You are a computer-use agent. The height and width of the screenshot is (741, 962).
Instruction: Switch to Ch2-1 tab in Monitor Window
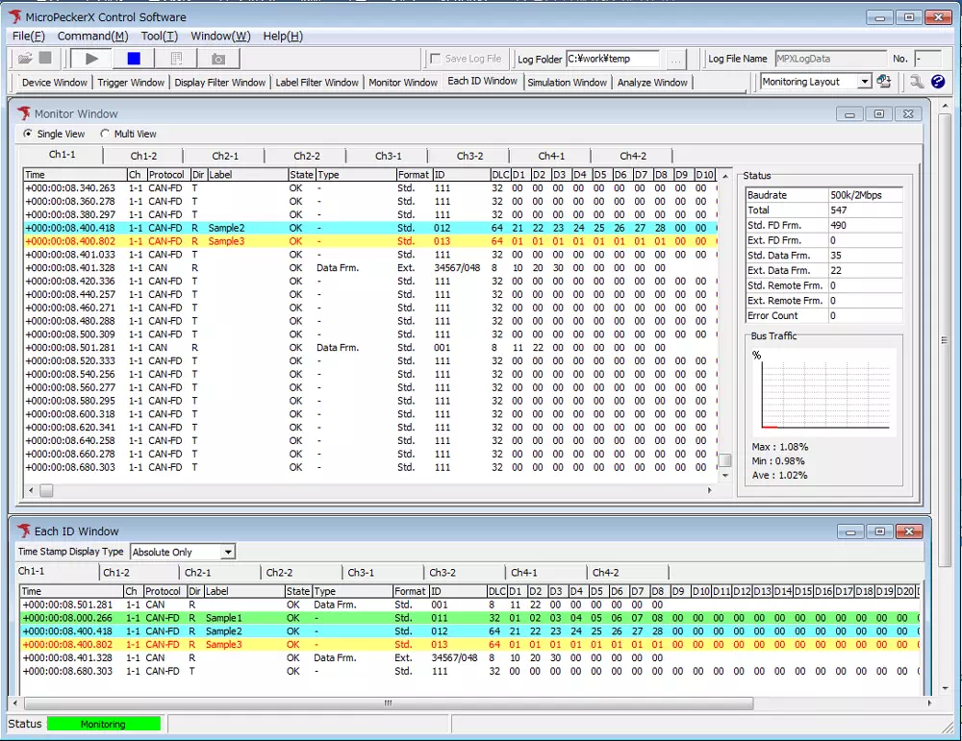click(x=225, y=156)
